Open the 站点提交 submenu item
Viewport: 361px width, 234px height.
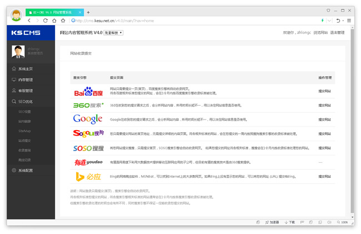(24, 141)
